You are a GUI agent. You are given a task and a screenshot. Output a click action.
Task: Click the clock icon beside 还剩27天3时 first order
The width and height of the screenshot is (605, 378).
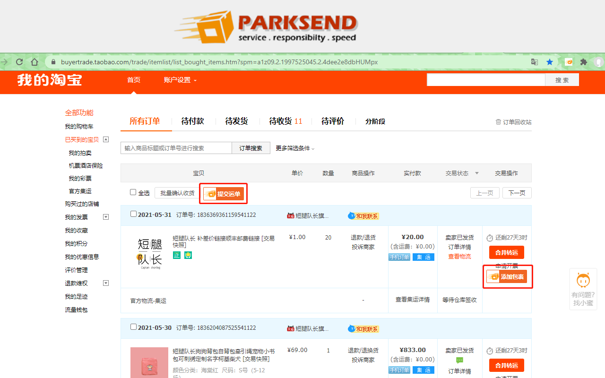pos(490,238)
